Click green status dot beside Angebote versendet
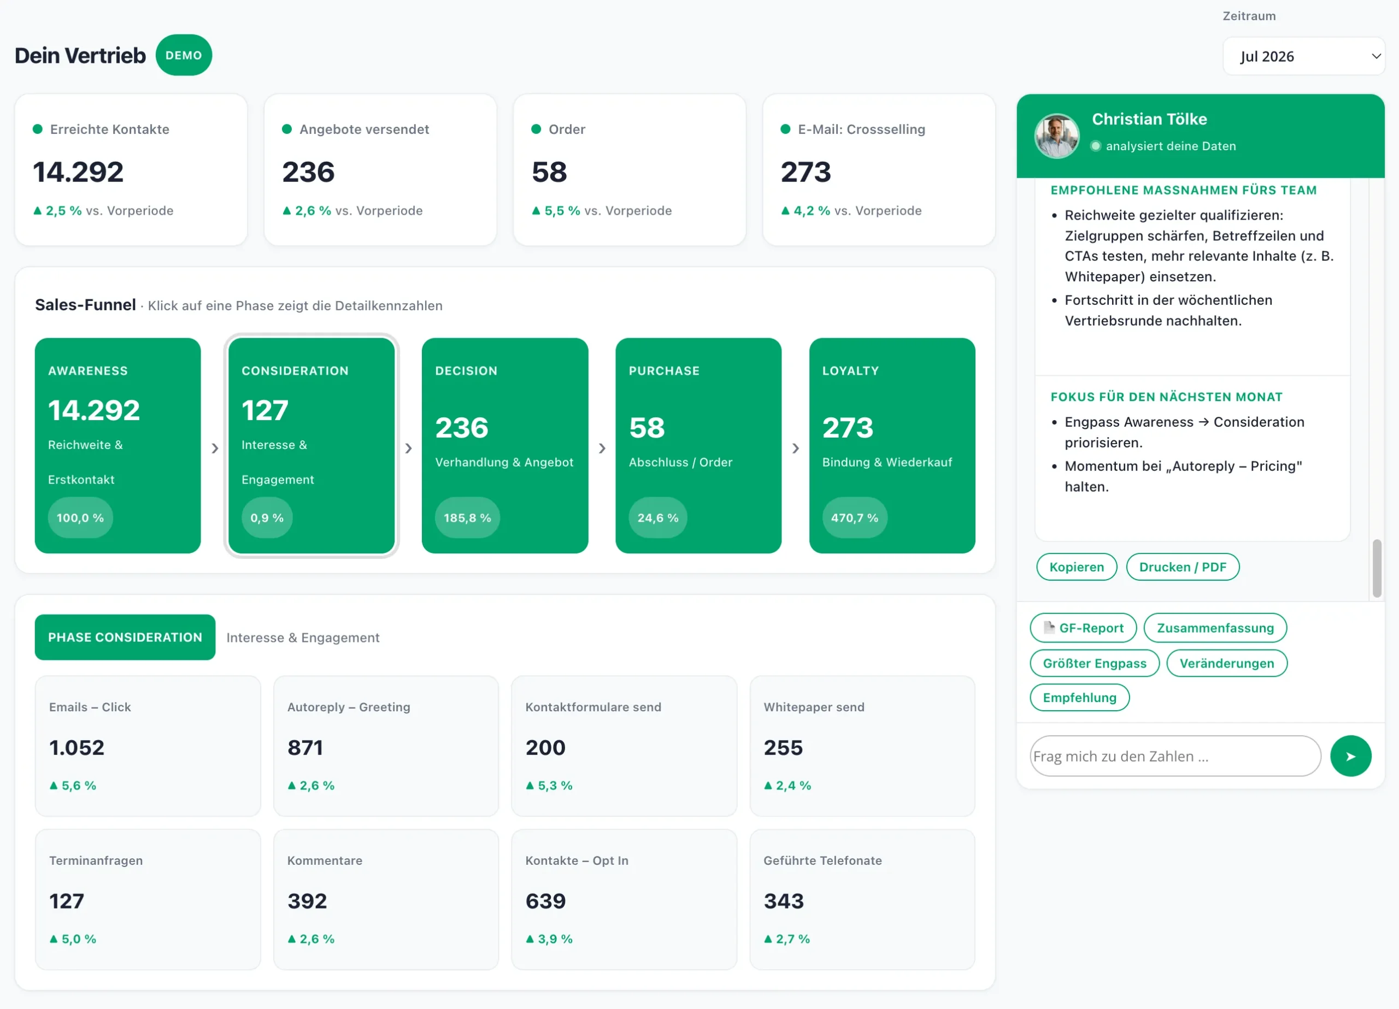 coord(287,129)
